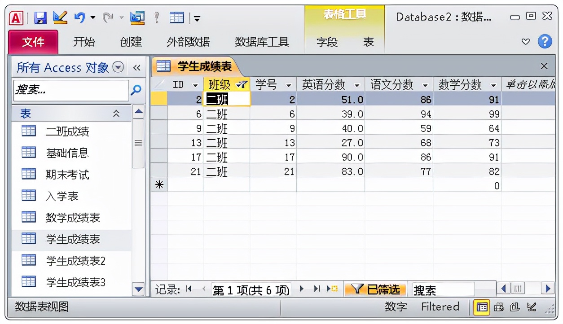The image size is (563, 324).
Task: Open the 学号 column header dropdown
Action: [x=288, y=85]
